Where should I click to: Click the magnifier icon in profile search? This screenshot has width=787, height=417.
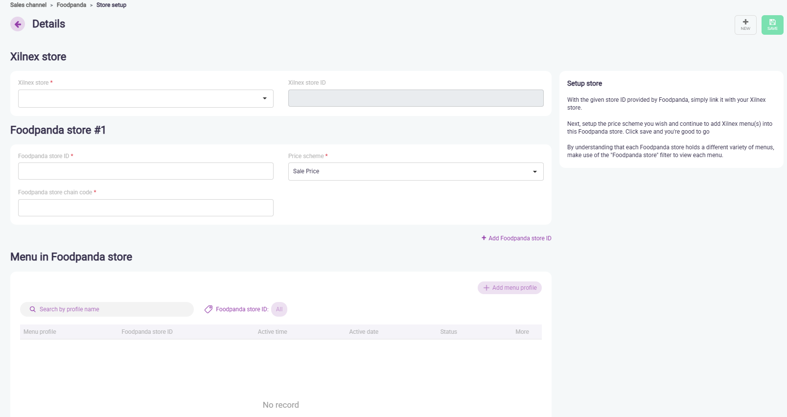pyautogui.click(x=33, y=309)
